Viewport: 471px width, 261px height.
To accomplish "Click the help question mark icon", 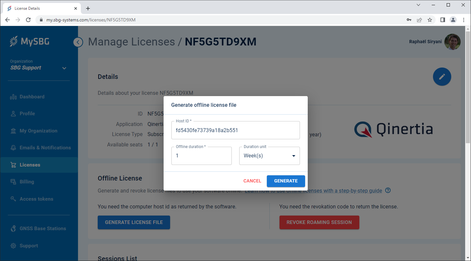I will 388,191.
